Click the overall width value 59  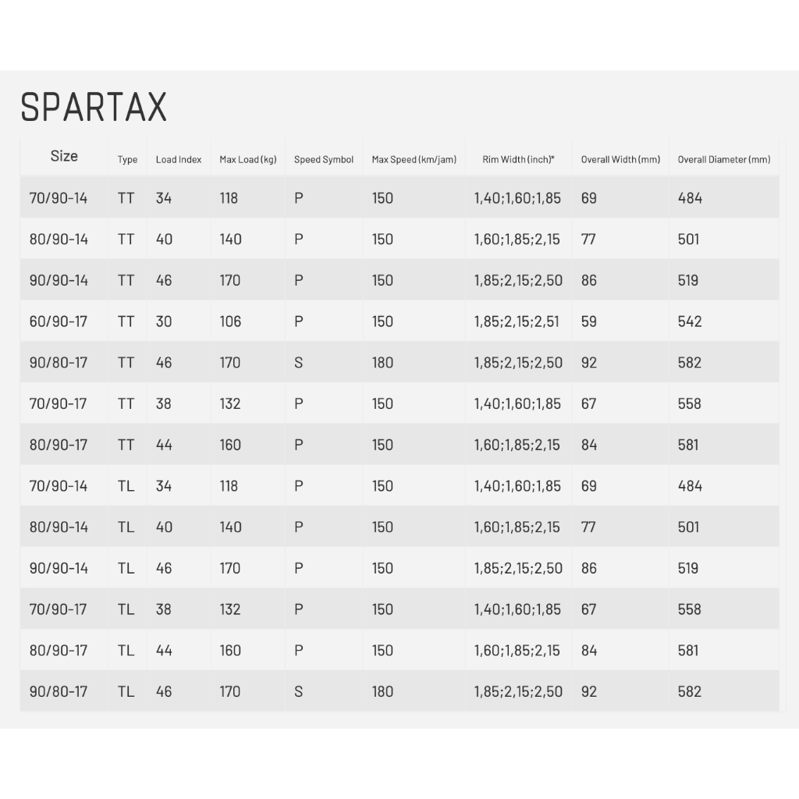click(589, 321)
